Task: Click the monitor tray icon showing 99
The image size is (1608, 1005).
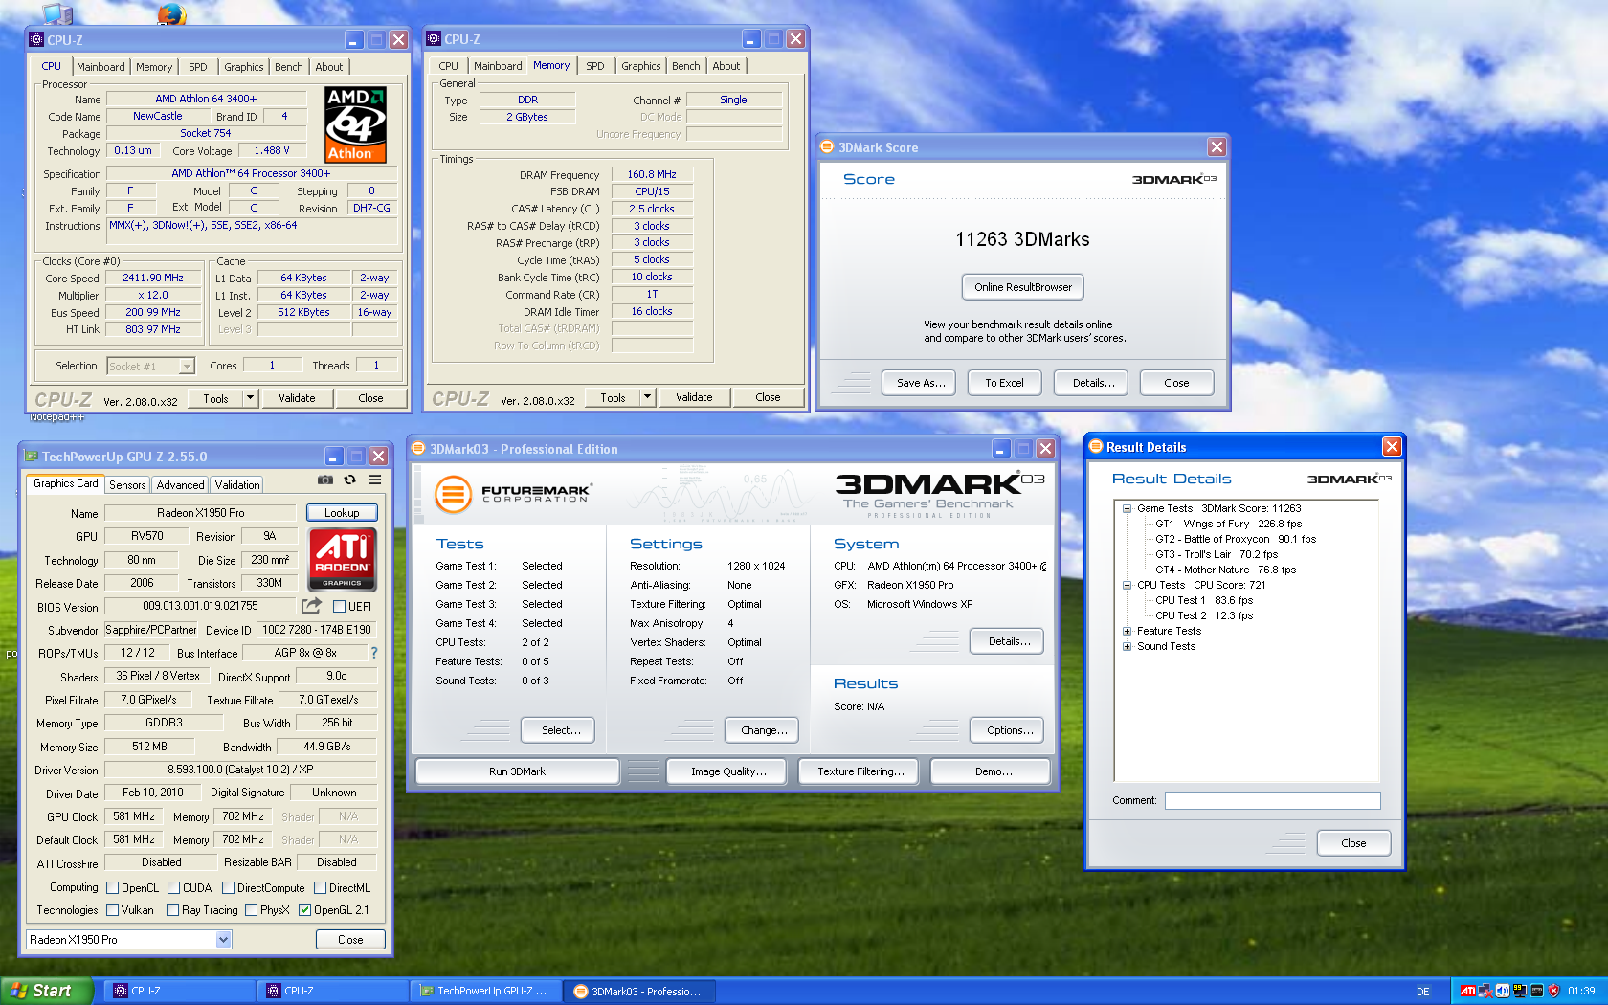Action: [1519, 991]
